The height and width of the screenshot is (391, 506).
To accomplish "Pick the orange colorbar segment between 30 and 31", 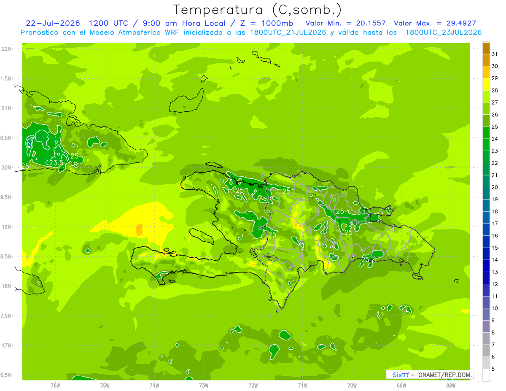I will [x=486, y=60].
